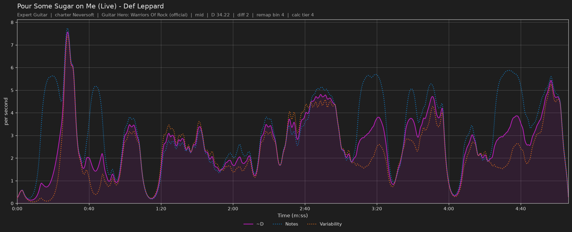This screenshot has height=232, width=572.
Task: Click the orange dotted swatch beside Variability
Action: tap(312, 224)
